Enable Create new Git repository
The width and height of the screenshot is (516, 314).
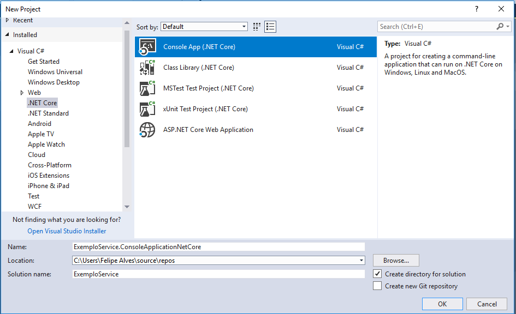click(x=377, y=286)
